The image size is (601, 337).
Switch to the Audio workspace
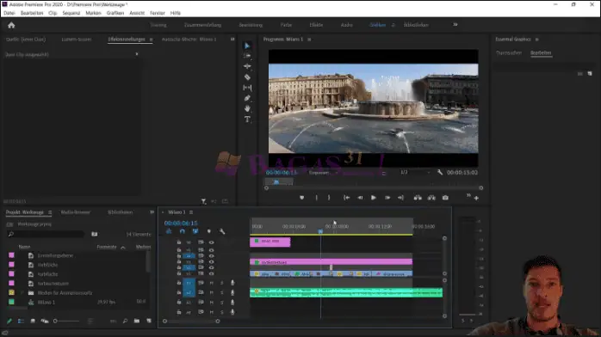point(346,25)
